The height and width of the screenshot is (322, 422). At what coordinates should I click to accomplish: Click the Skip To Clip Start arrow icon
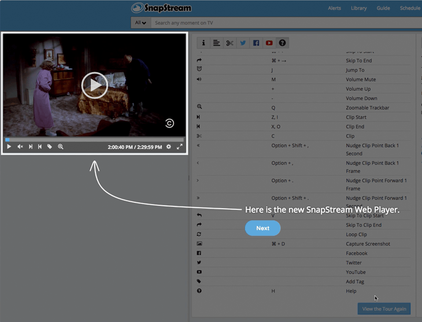pos(199,215)
